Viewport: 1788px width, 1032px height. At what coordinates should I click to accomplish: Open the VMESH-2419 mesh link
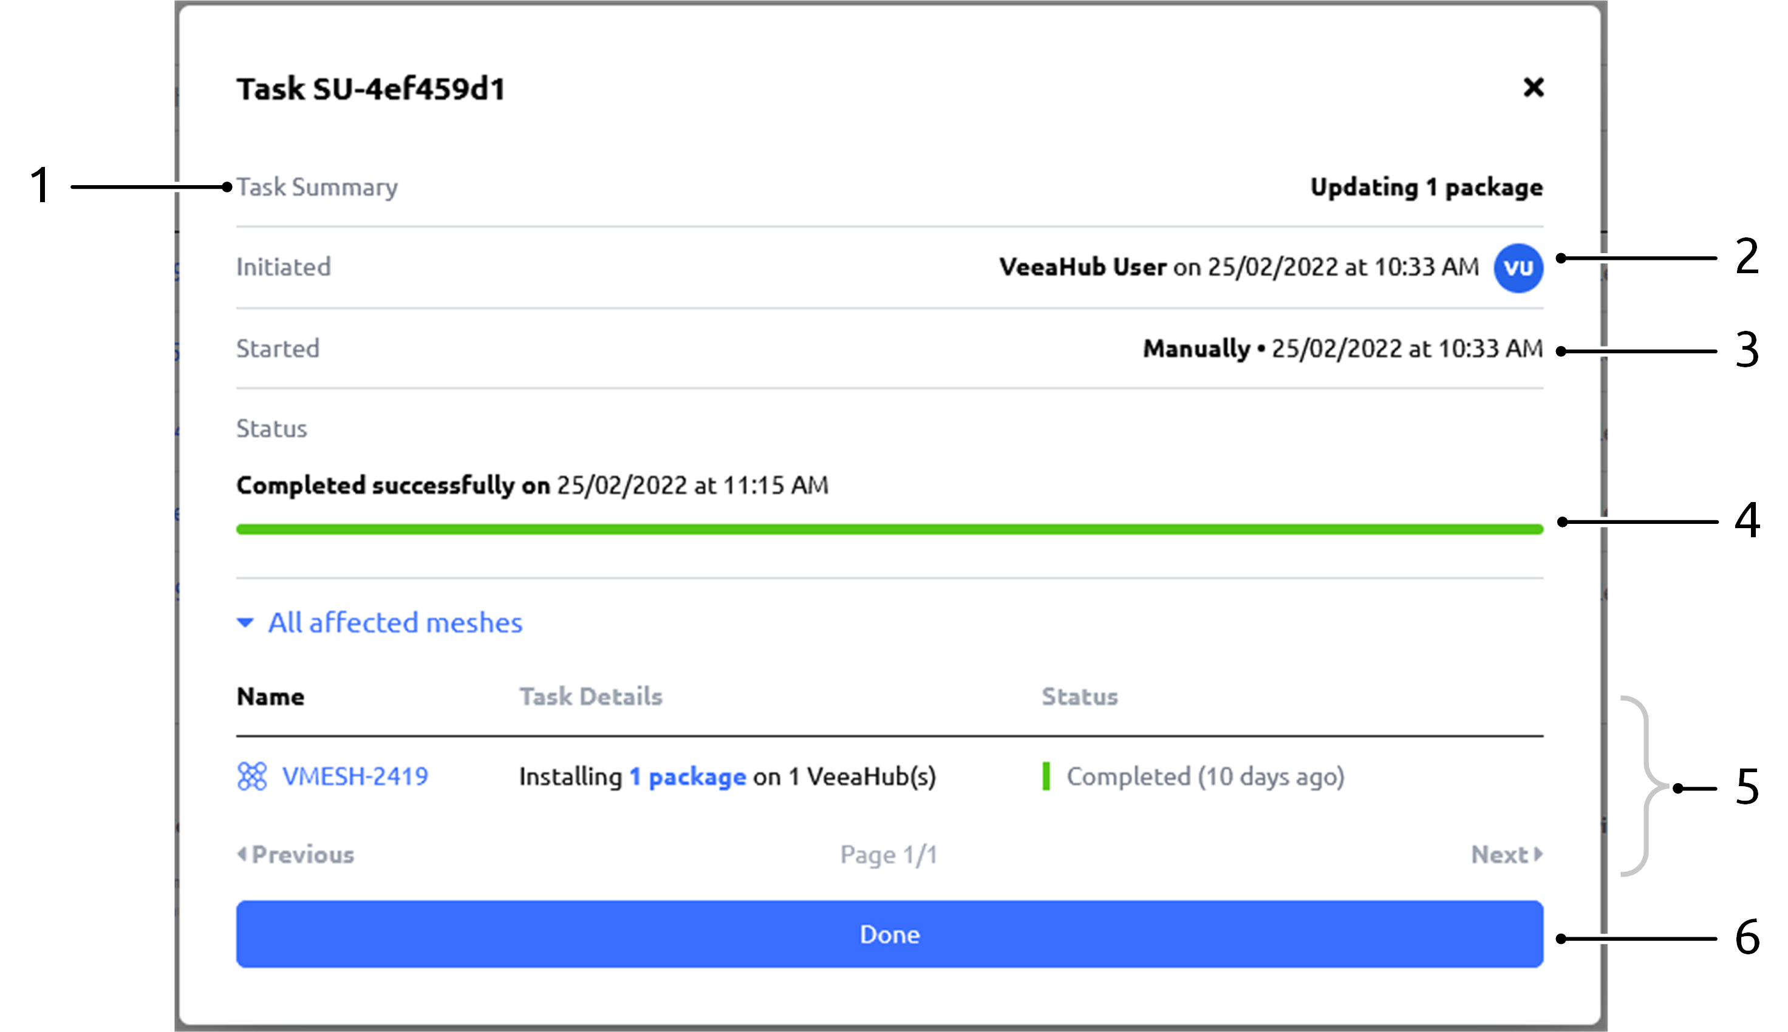coord(355,777)
